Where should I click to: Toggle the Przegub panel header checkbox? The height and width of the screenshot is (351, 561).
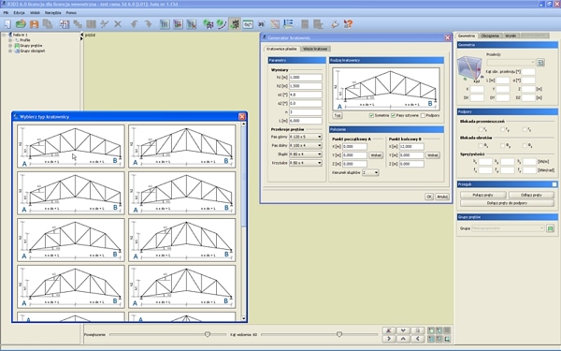(554, 184)
